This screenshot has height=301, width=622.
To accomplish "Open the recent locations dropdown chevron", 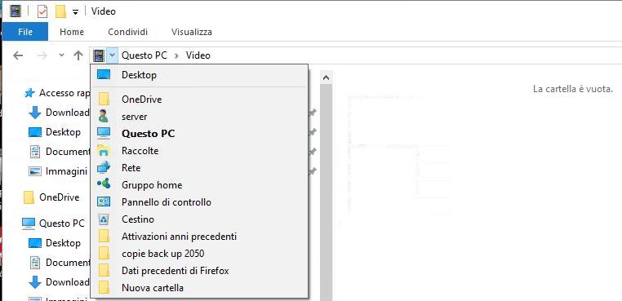I will pyautogui.click(x=61, y=55).
